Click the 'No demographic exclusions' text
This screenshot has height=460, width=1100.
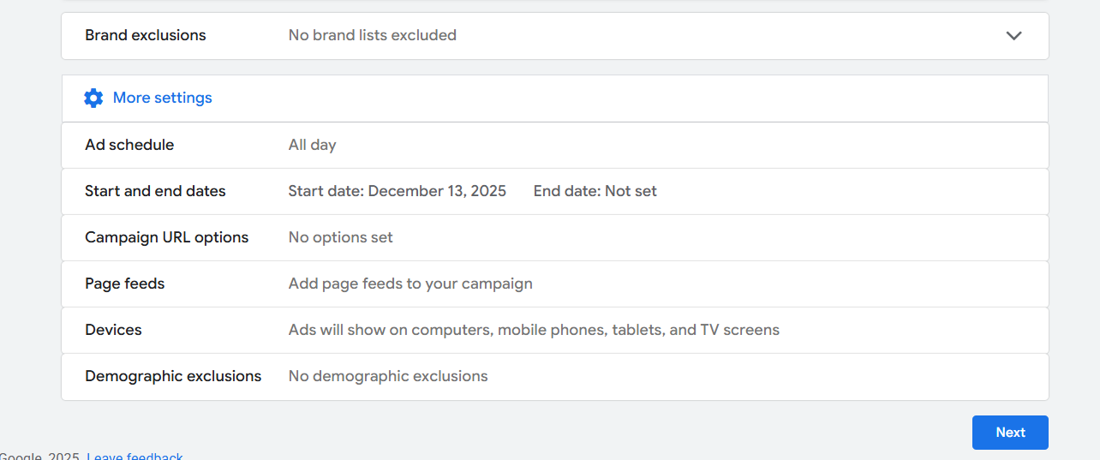[x=388, y=377]
